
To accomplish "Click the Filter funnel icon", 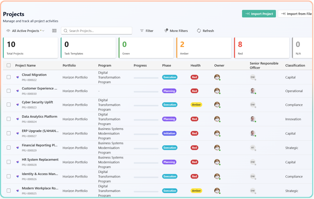I will coord(142,31).
